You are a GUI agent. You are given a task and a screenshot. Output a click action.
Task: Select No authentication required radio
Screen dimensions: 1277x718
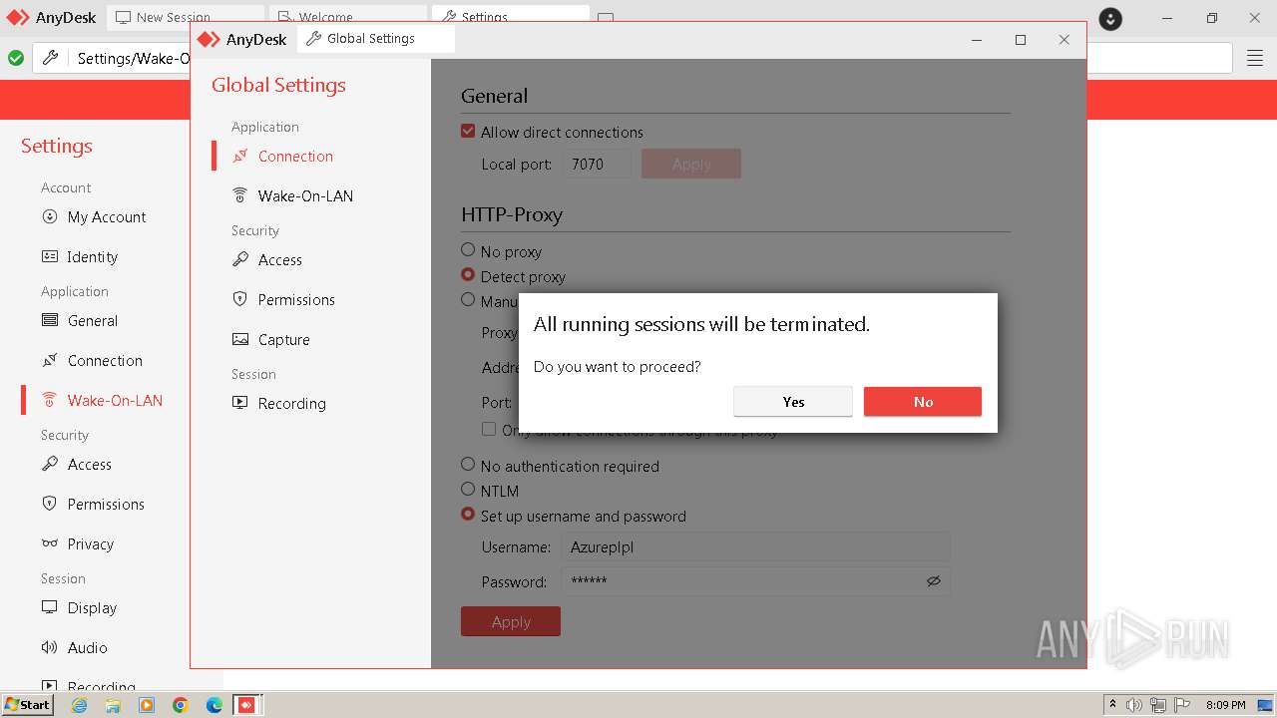pyautogui.click(x=468, y=465)
